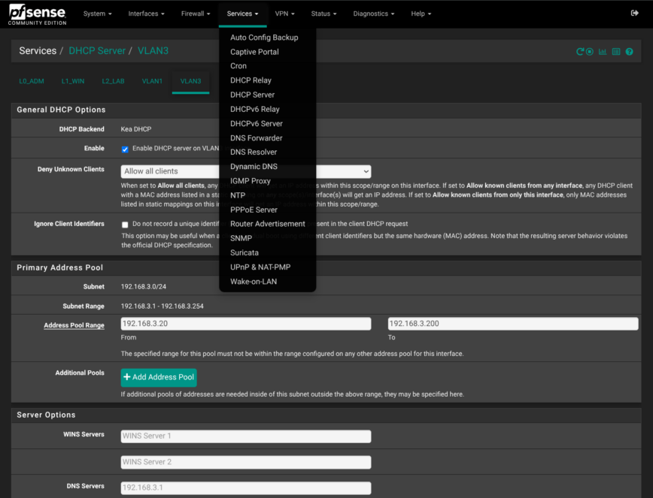Click the DNS Servers field showing 192.168.3.1
653x498 pixels.
246,488
